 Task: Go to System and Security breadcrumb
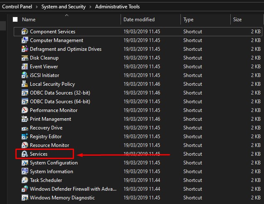click(x=64, y=7)
